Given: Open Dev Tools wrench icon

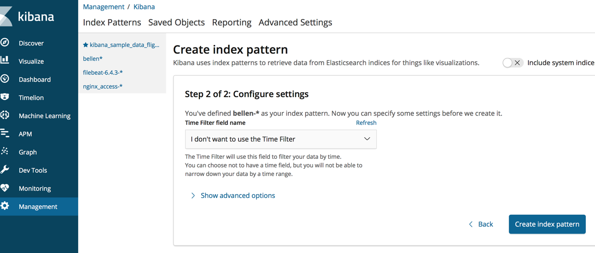Looking at the screenshot, I should [x=5, y=170].
